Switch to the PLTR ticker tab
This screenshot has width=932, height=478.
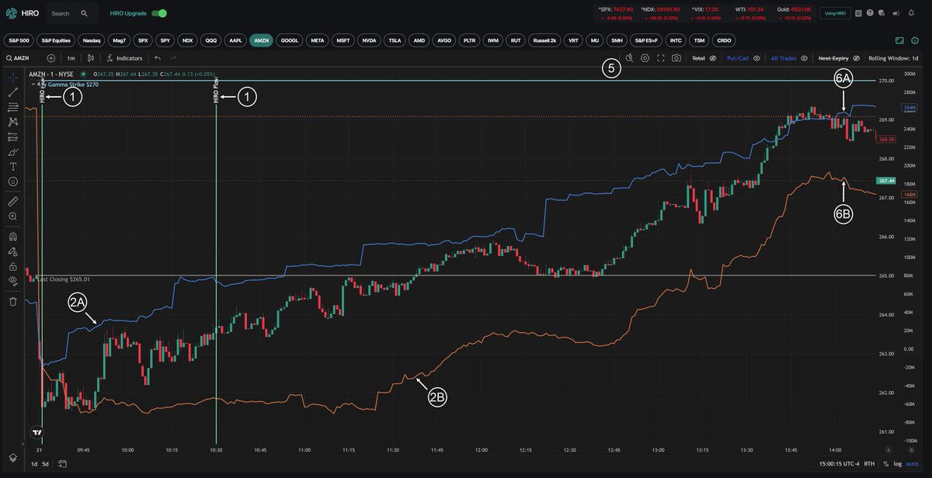click(x=470, y=40)
